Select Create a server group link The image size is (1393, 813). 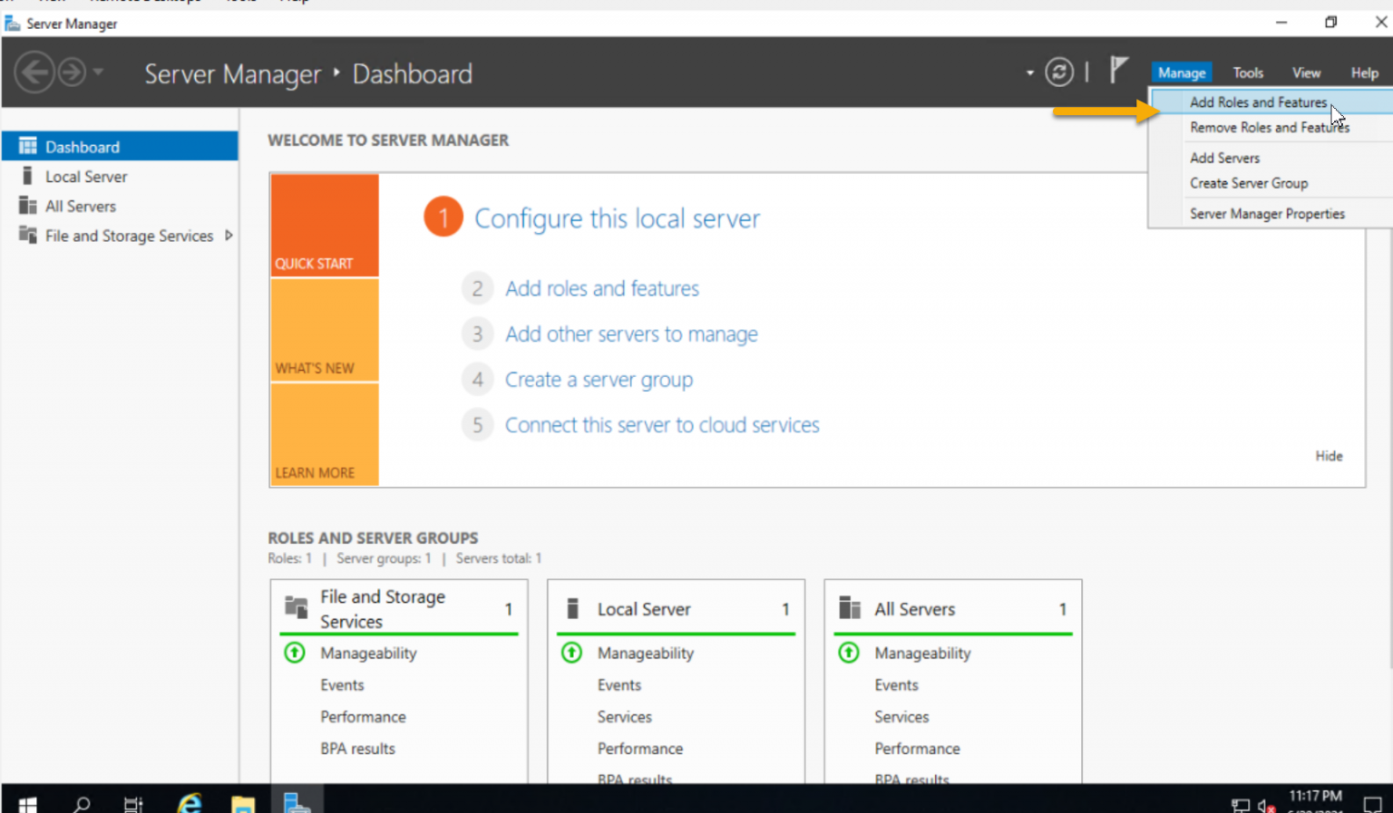[598, 379]
